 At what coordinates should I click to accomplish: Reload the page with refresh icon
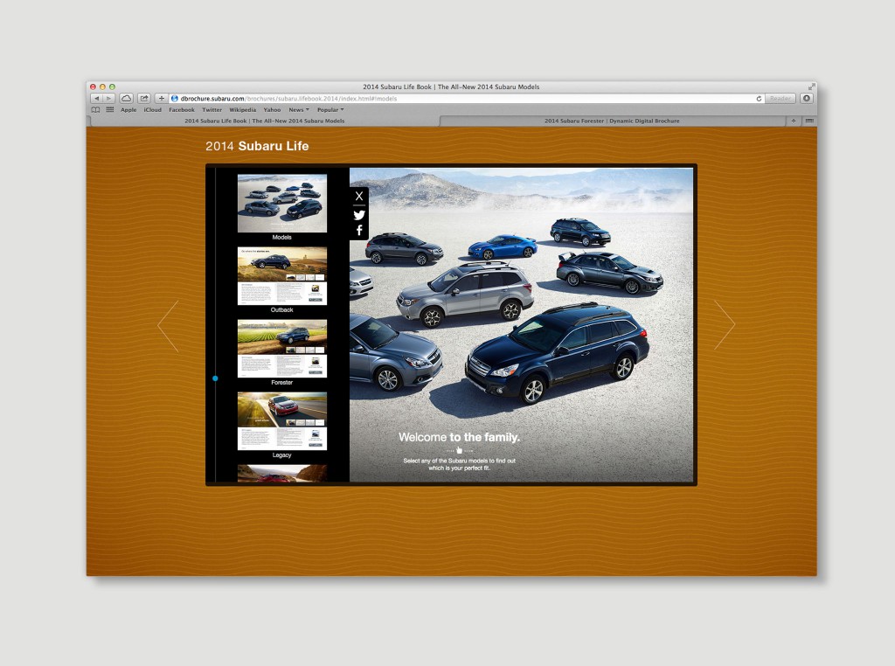tap(759, 99)
